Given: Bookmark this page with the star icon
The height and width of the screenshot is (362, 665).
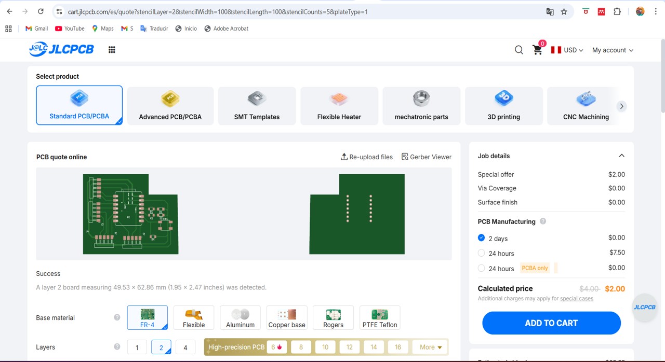Looking at the screenshot, I should point(564,11).
